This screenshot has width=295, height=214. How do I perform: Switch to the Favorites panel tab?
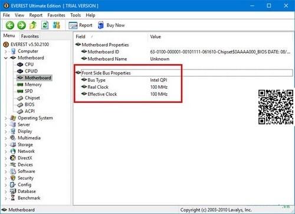(30, 36)
